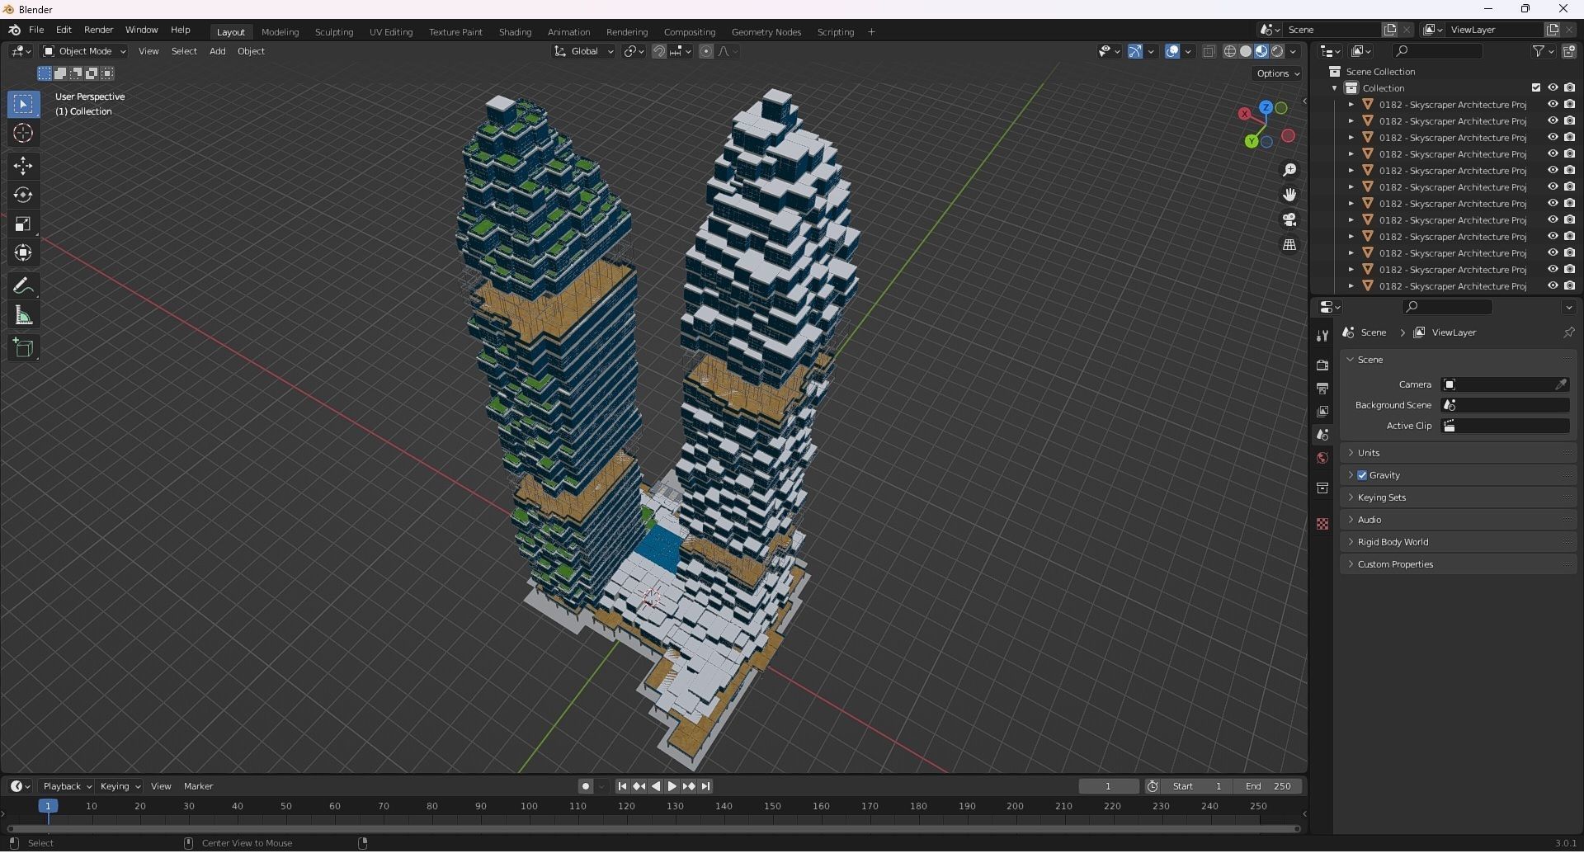Enable the Gravity checkbox

1362,475
